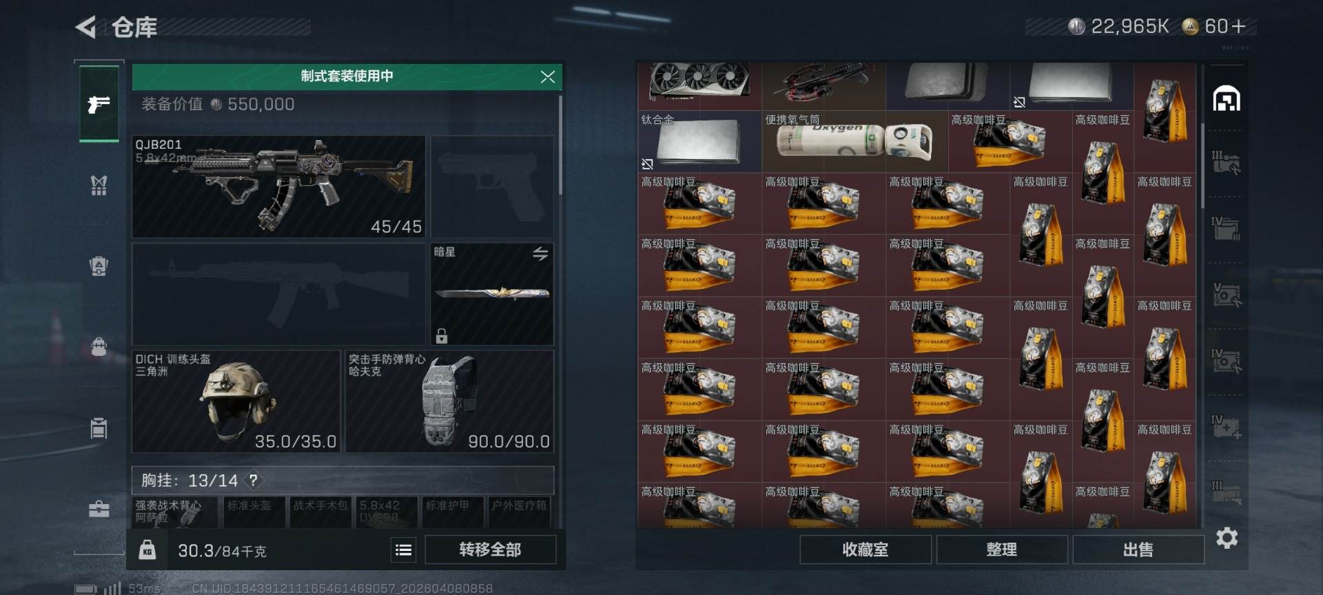Click the lock icon on the knife slot
The width and height of the screenshot is (1323, 595).
(442, 335)
